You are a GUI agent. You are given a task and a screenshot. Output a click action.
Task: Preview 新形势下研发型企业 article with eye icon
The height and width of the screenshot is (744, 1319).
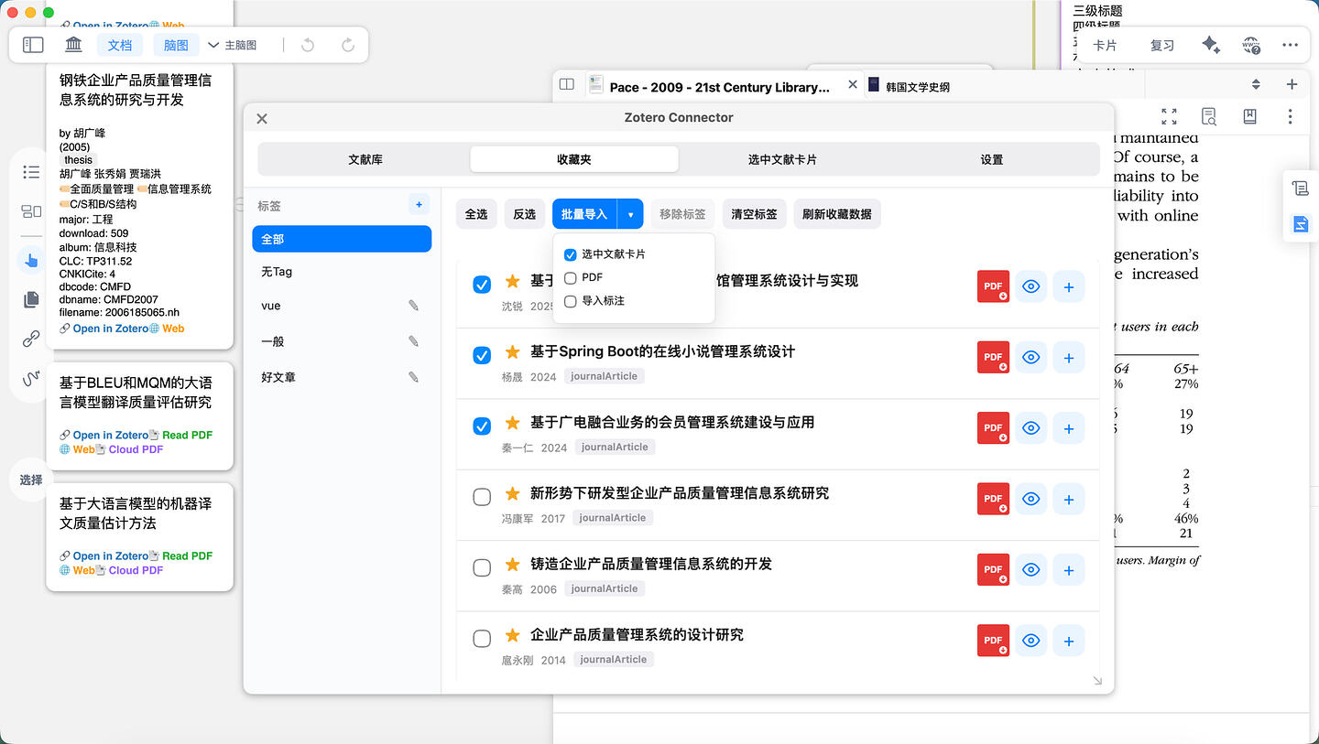[1030, 499]
